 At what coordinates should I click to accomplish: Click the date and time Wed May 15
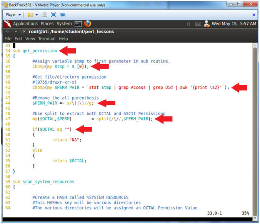click(x=234, y=24)
